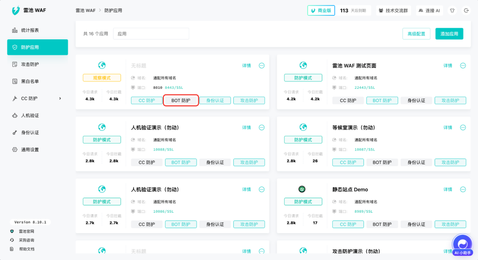Click 添加应用 button

tap(449, 34)
